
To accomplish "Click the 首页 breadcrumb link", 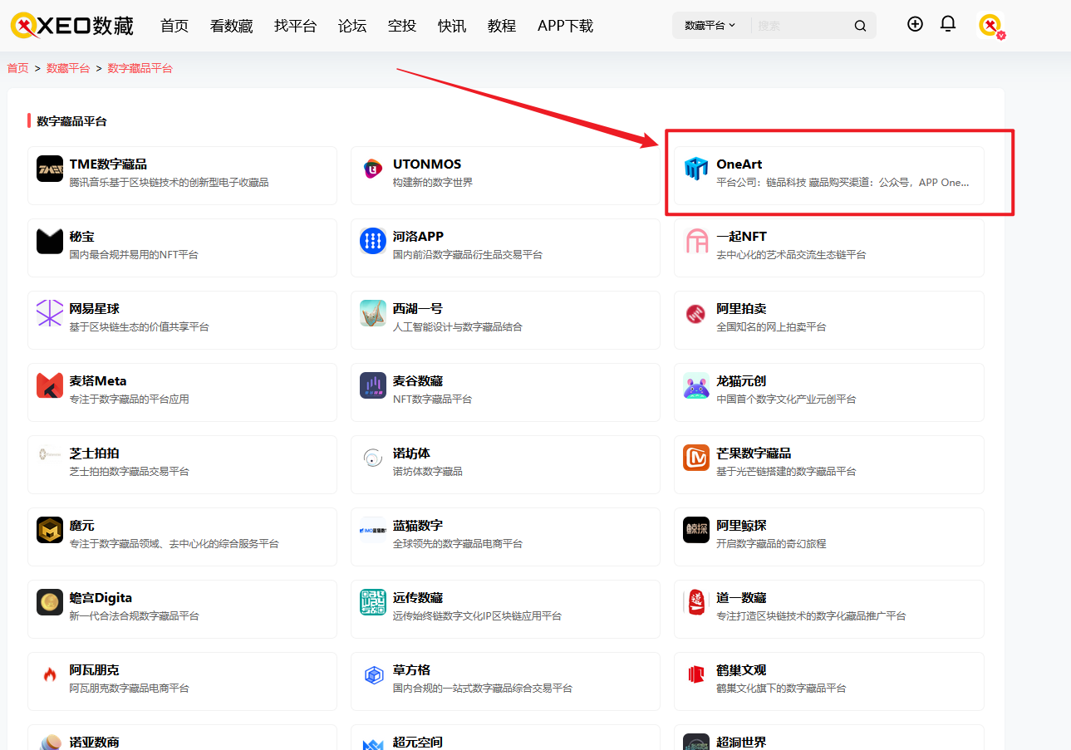I will click(x=17, y=68).
